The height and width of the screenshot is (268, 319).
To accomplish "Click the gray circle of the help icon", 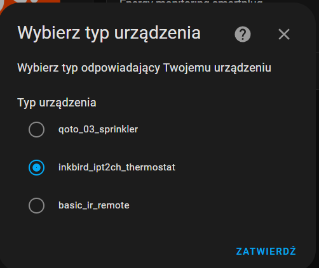I will point(243,34).
